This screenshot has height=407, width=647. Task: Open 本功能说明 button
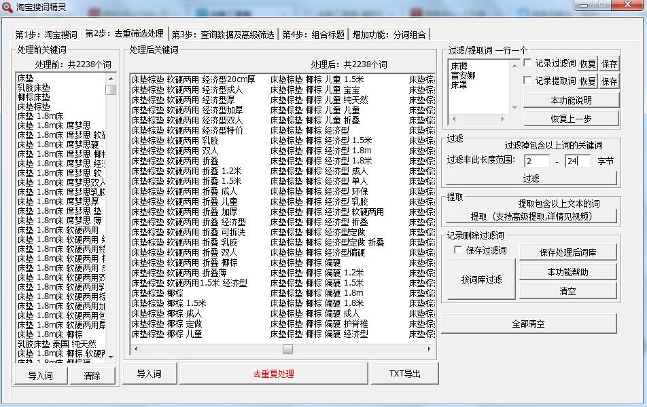(x=572, y=100)
